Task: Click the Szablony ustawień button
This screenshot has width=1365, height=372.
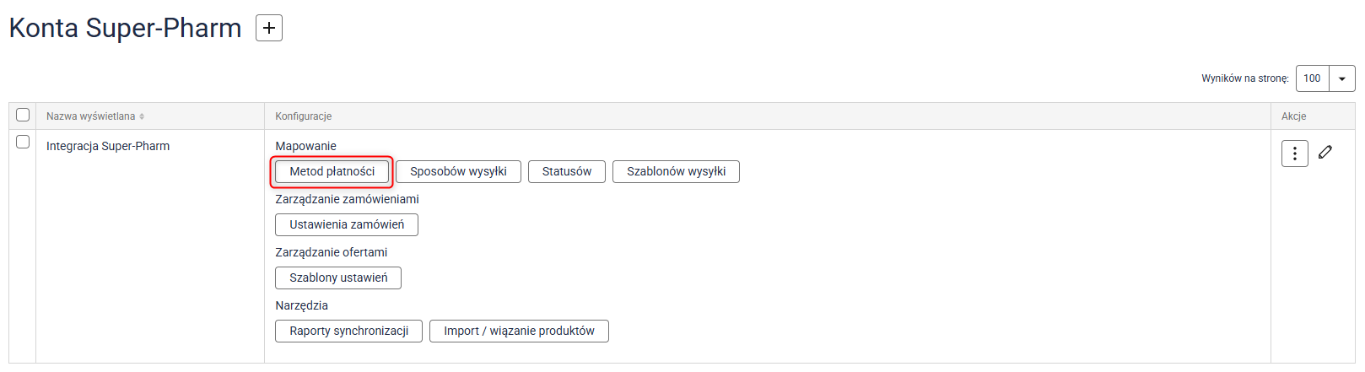Action: [338, 278]
